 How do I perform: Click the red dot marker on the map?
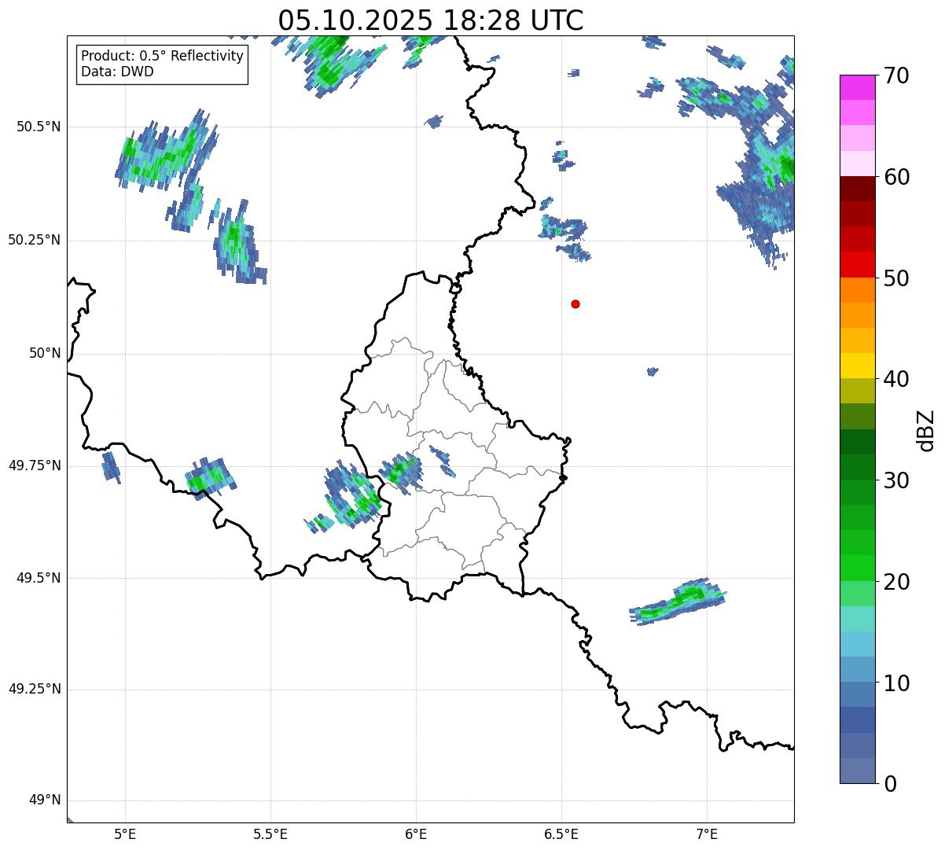[575, 304]
